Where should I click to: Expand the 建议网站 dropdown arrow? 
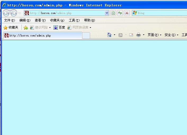[50, 27]
